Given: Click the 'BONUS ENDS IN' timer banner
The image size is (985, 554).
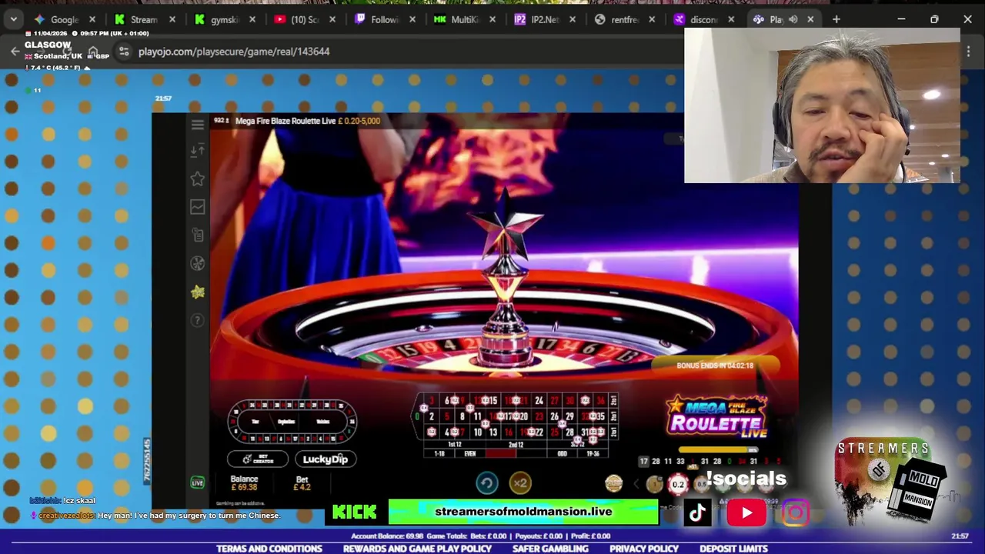Looking at the screenshot, I should point(715,365).
